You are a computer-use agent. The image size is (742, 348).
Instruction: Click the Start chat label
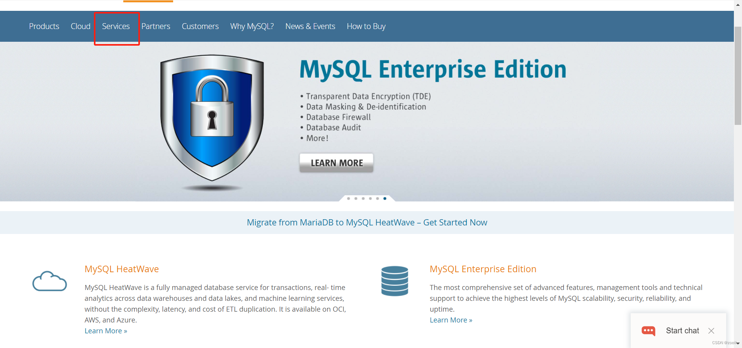tap(682, 331)
